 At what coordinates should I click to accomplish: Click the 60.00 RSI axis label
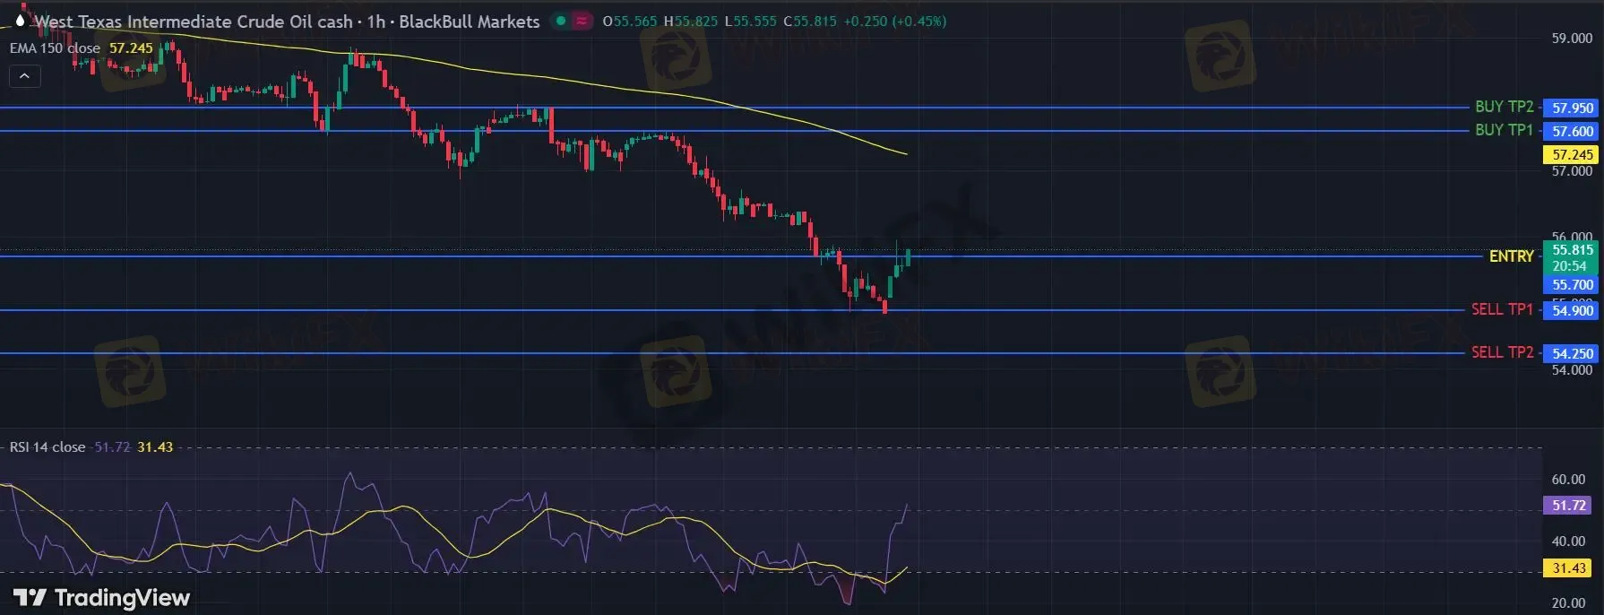coord(1568,480)
